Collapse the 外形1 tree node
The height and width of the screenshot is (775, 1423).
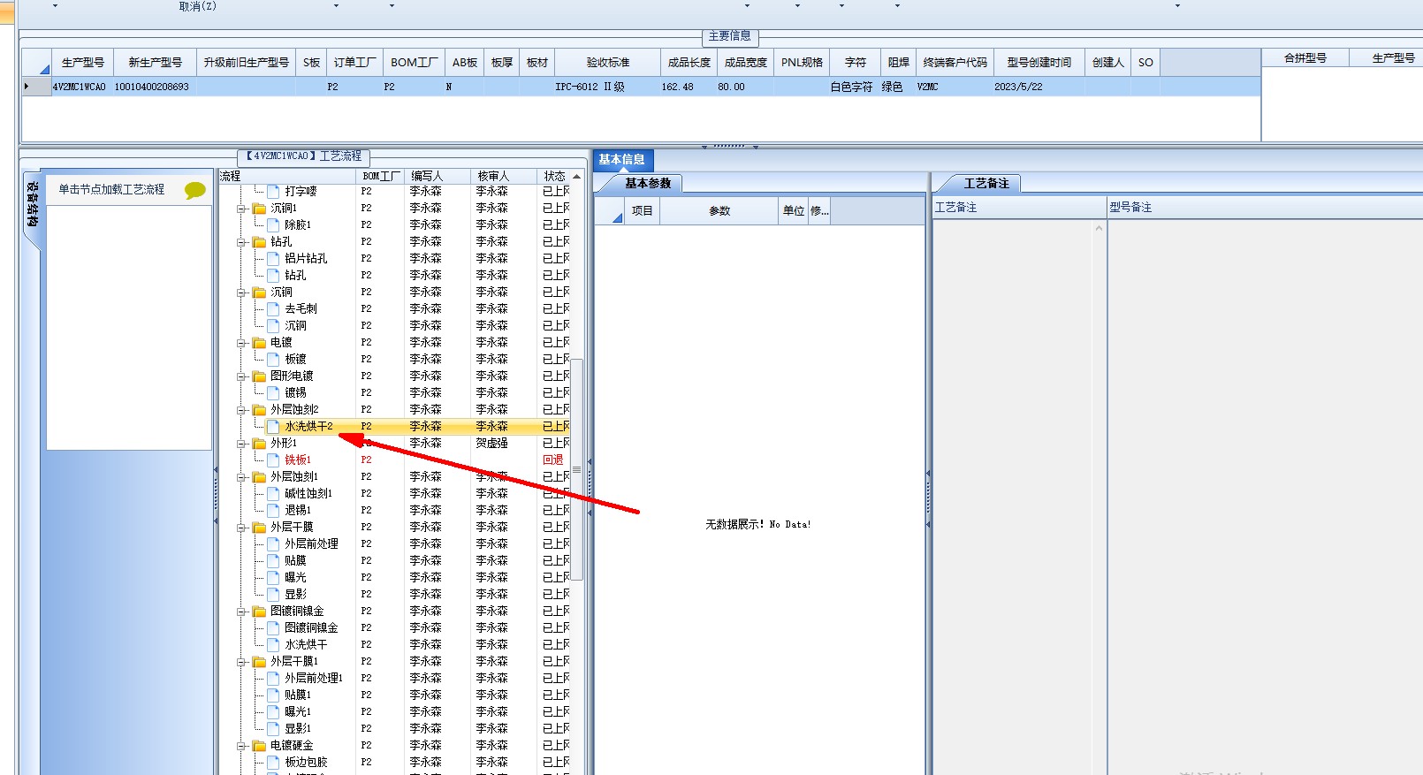pyautogui.click(x=241, y=444)
